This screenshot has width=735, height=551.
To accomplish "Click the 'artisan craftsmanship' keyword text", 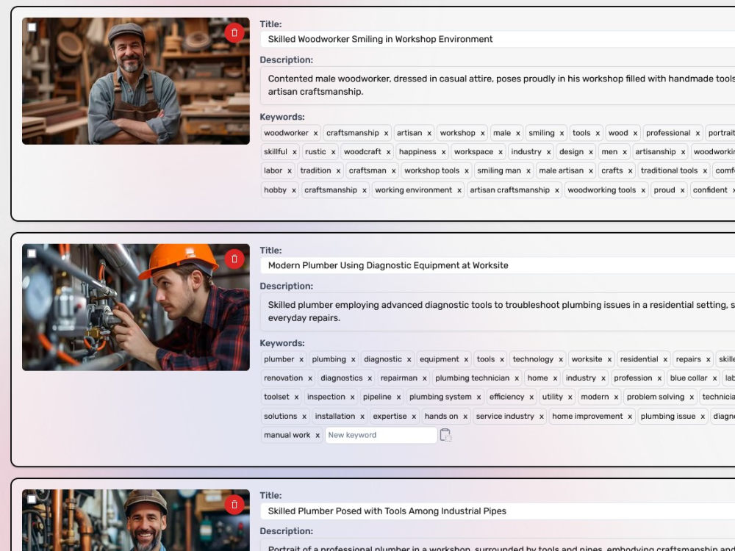I will (x=509, y=190).
